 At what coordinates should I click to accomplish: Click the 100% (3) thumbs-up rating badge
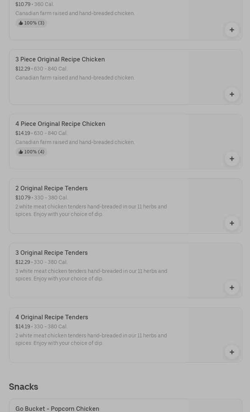pyautogui.click(x=31, y=23)
